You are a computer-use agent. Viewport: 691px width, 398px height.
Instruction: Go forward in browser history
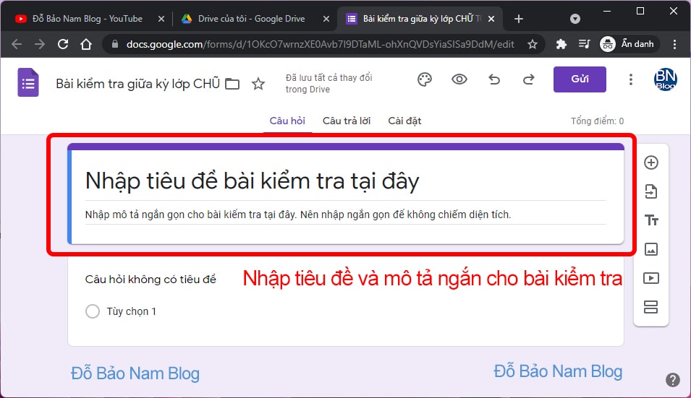click(x=40, y=44)
